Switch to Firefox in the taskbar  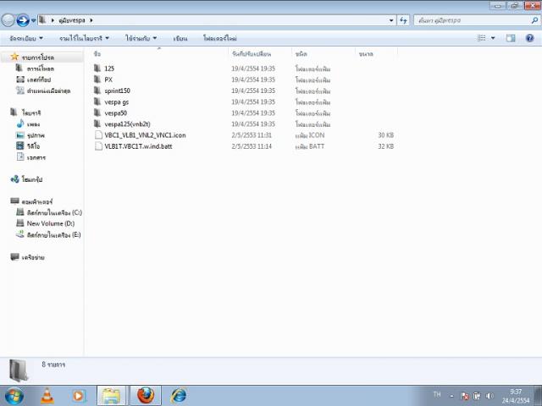[x=146, y=395]
